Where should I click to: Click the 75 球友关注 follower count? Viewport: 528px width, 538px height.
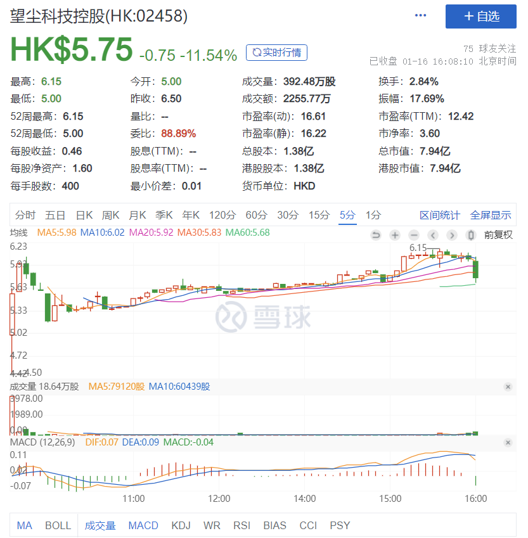pyautogui.click(x=489, y=49)
